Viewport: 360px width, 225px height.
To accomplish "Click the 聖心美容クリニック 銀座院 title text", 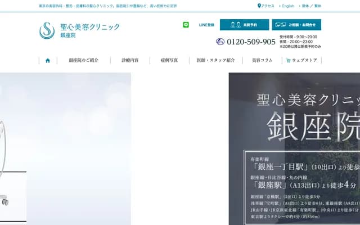I will point(89,30).
